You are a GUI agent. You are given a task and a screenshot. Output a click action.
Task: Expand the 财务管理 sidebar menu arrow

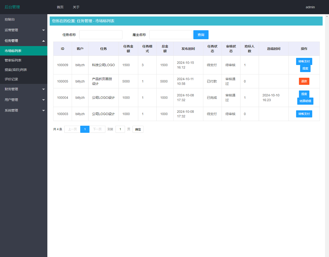click(43, 89)
